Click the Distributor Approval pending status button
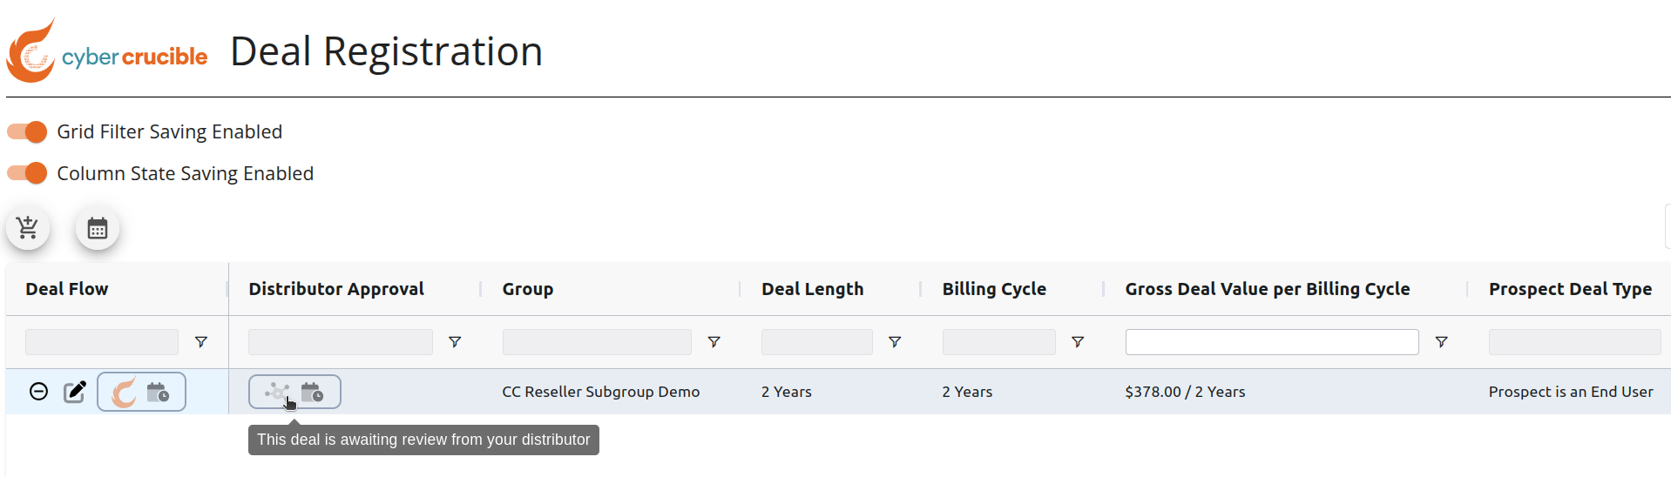1671x477 pixels. click(294, 392)
